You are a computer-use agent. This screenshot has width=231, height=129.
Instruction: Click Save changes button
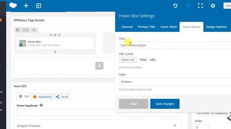pyautogui.click(x=165, y=104)
